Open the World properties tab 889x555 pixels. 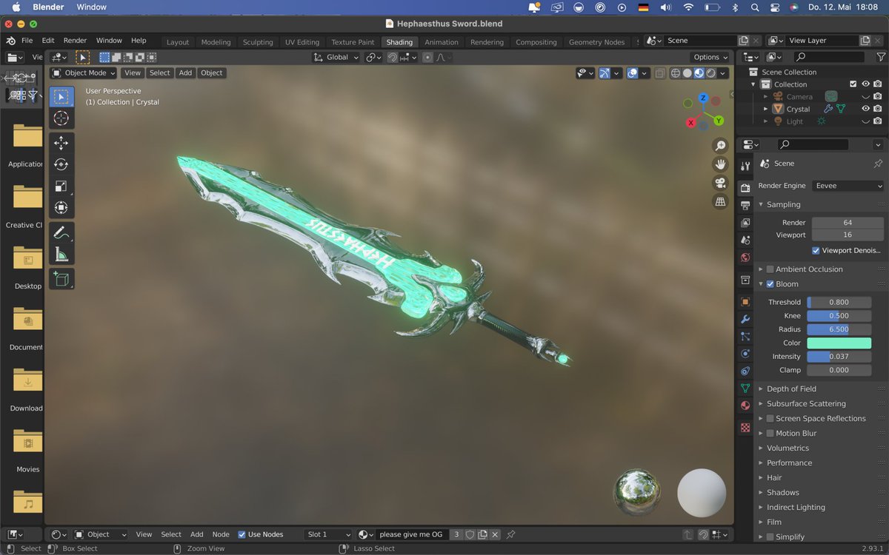[745, 258]
